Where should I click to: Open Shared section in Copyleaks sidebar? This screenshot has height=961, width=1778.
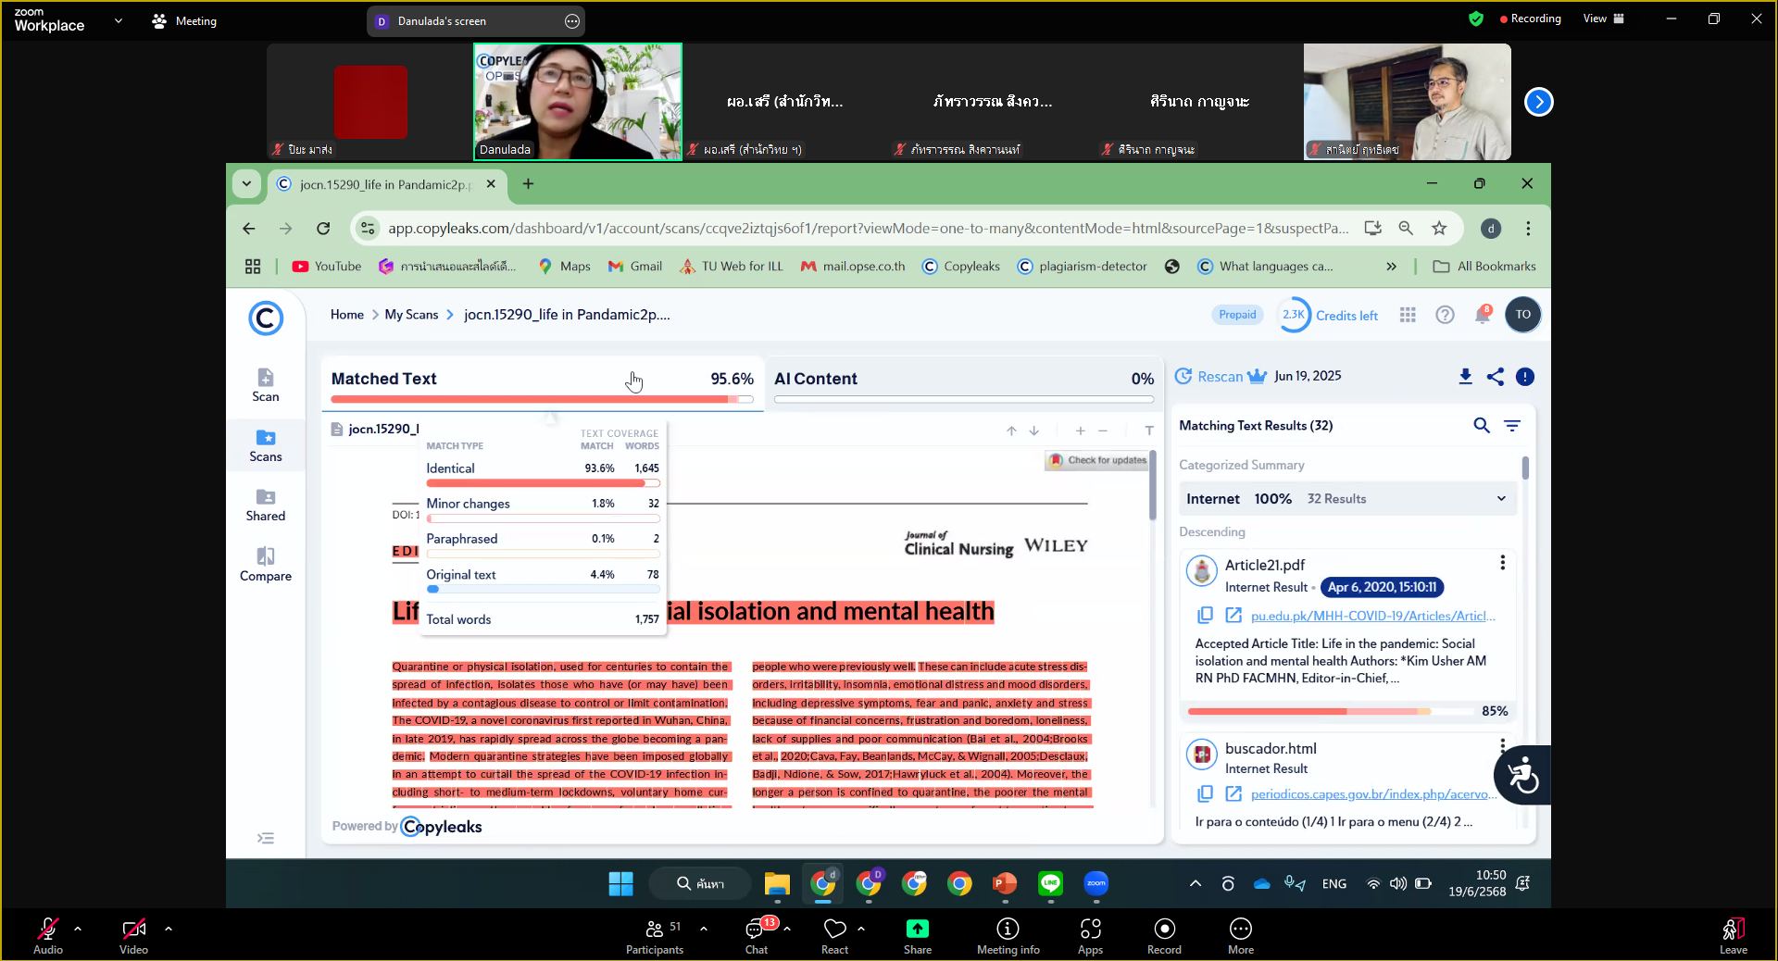tap(265, 505)
